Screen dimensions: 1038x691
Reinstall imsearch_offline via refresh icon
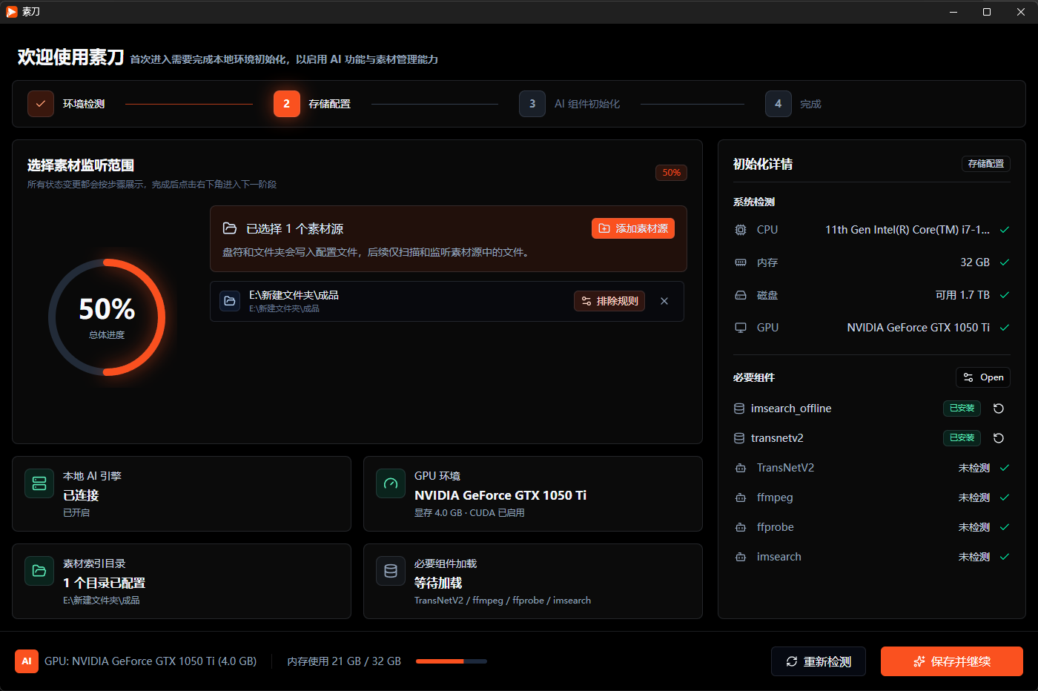[x=999, y=409]
